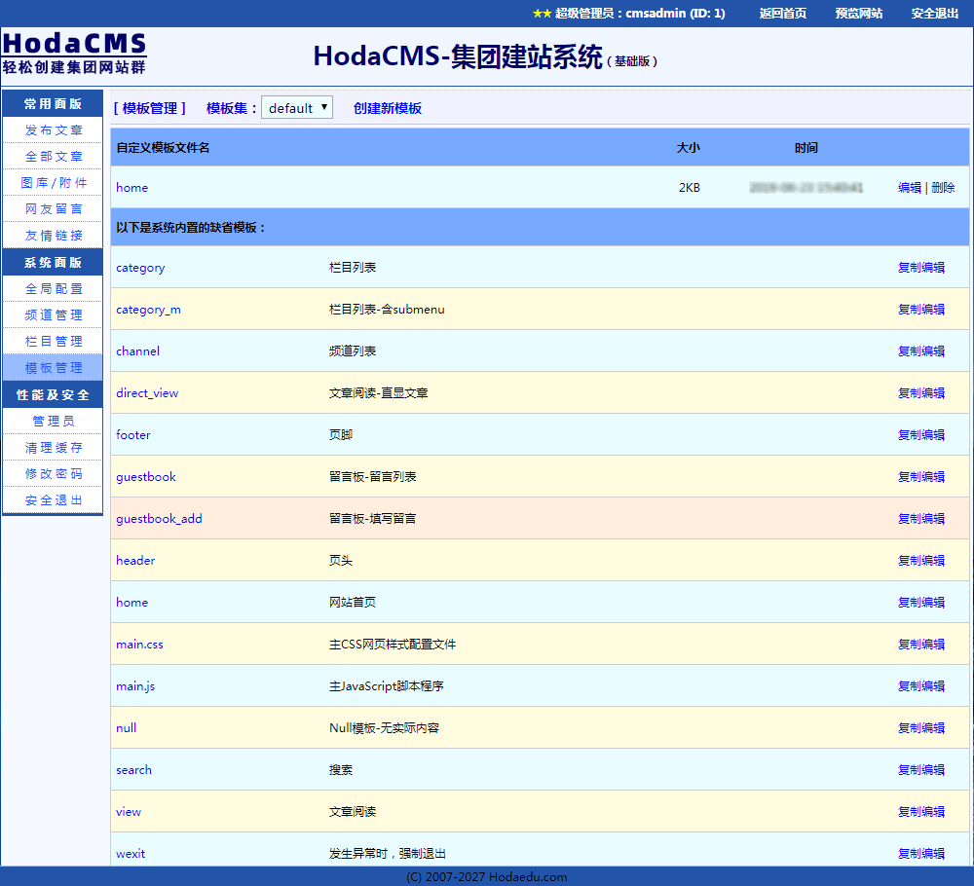Click 编辑 for the custom home template
Viewport: 974px width, 886px height.
click(x=910, y=188)
